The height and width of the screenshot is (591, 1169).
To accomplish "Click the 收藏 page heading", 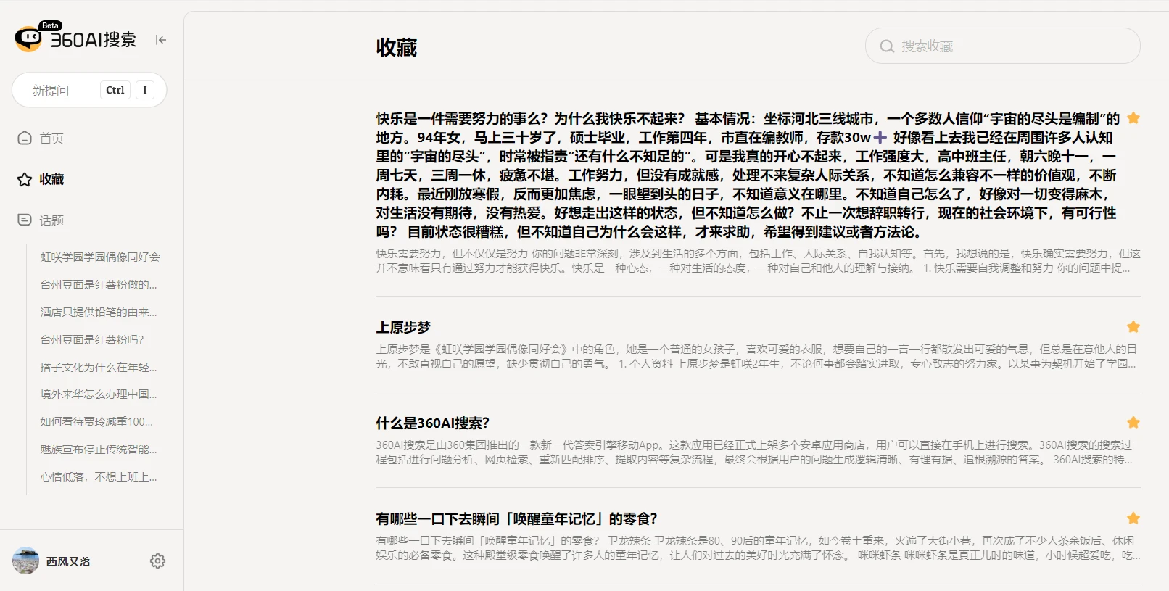I will 397,48.
